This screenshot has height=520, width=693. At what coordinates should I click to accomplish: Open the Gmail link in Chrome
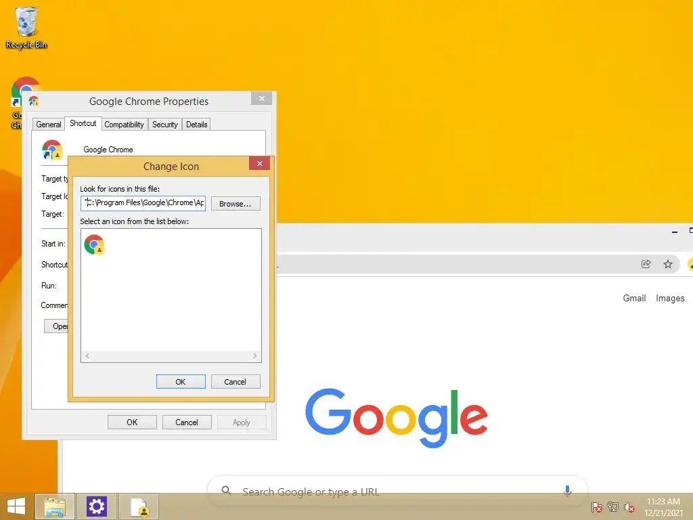coord(634,298)
